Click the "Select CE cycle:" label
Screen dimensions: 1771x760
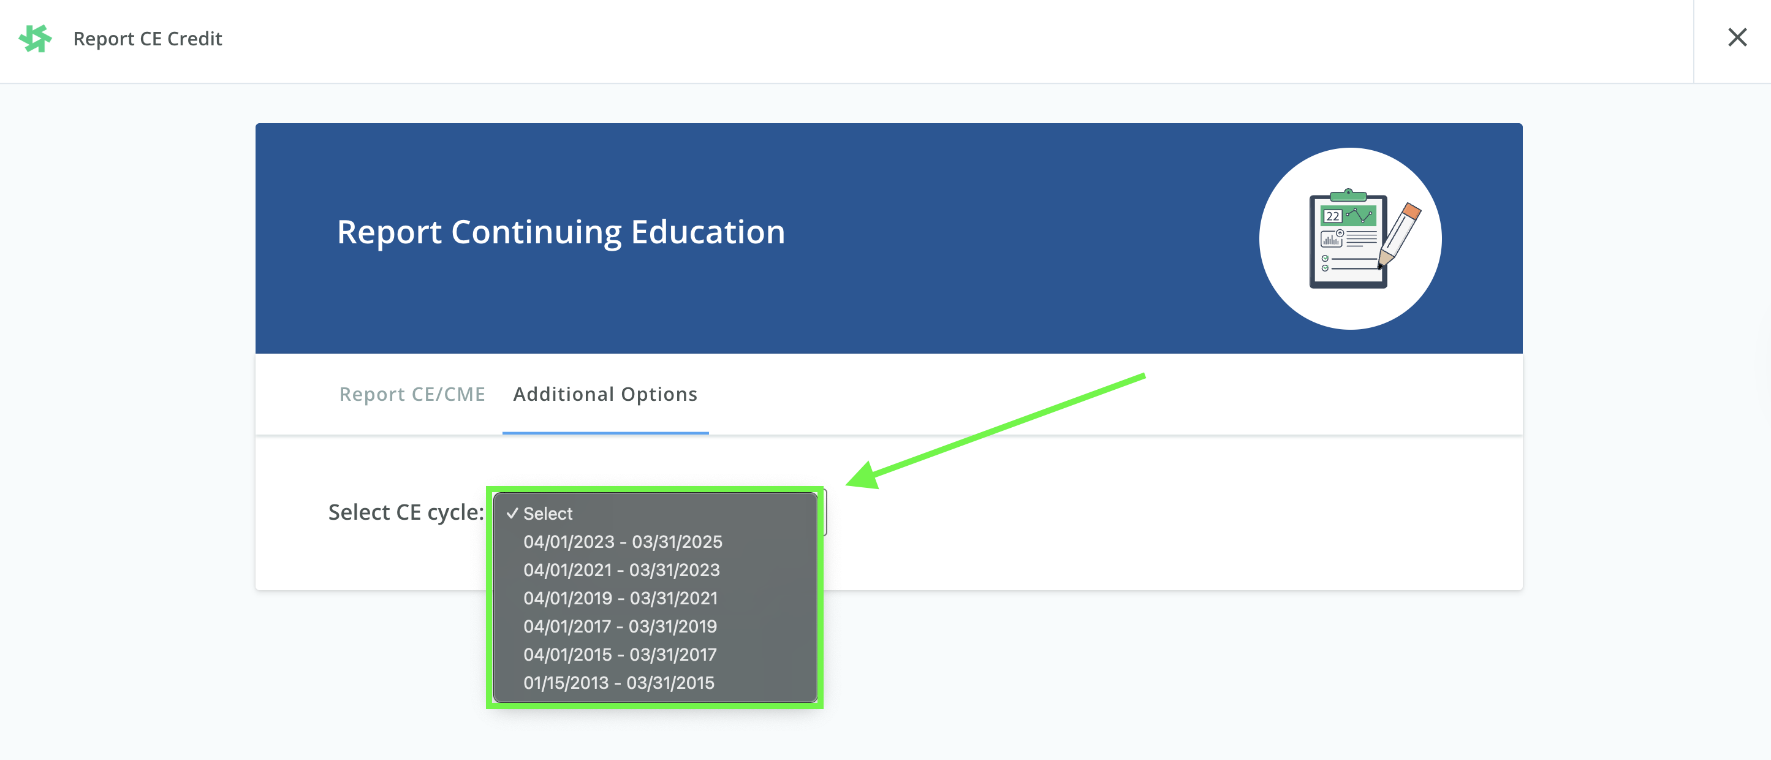(x=406, y=512)
